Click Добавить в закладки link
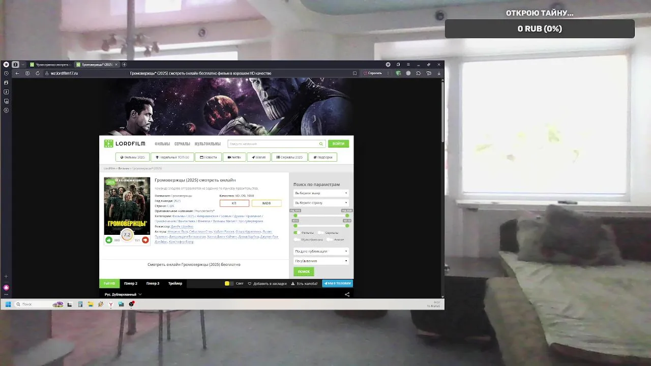The height and width of the screenshot is (366, 651). point(268,284)
